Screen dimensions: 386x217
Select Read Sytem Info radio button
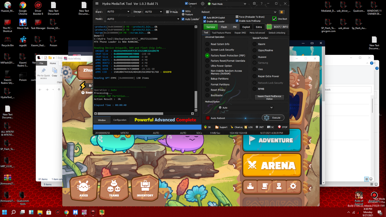[207, 44]
